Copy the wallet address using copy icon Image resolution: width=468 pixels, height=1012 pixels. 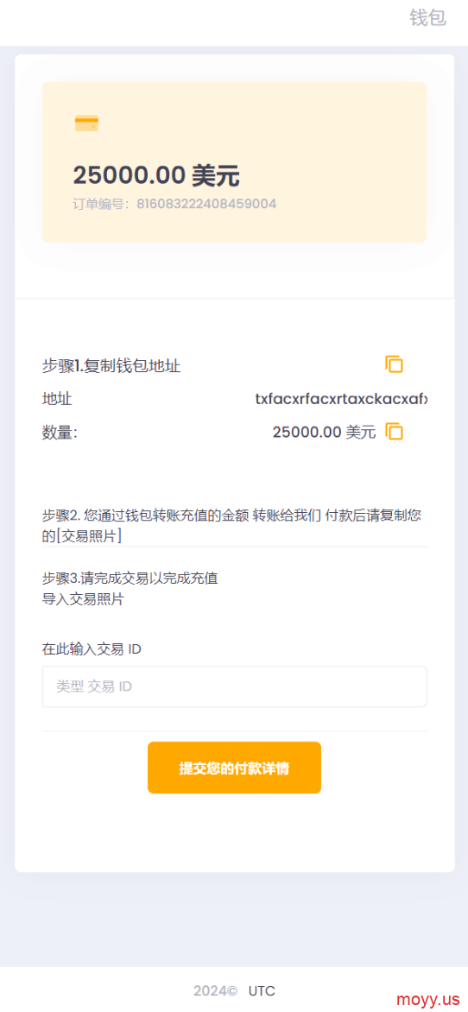395,364
